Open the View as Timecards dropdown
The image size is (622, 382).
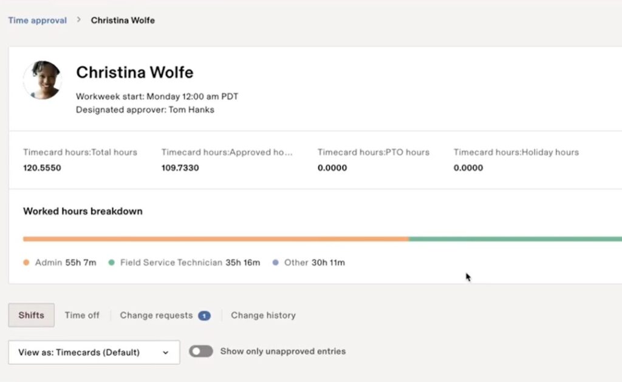(94, 352)
